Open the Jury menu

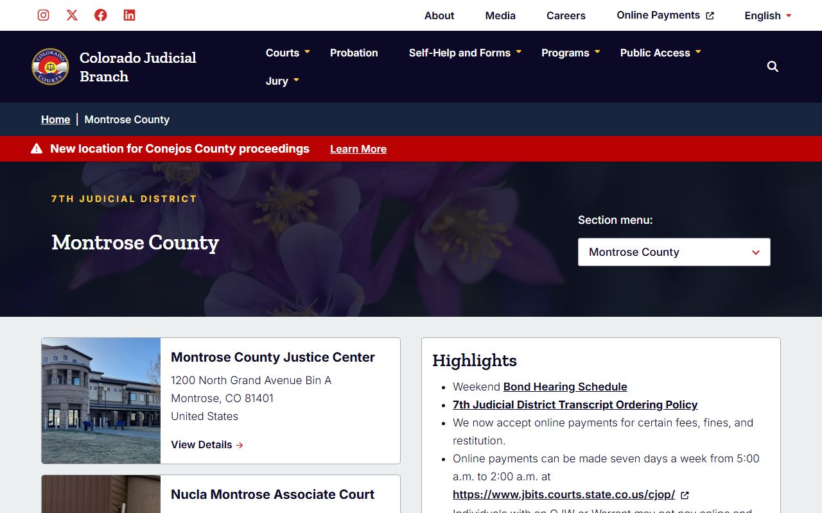tap(283, 81)
